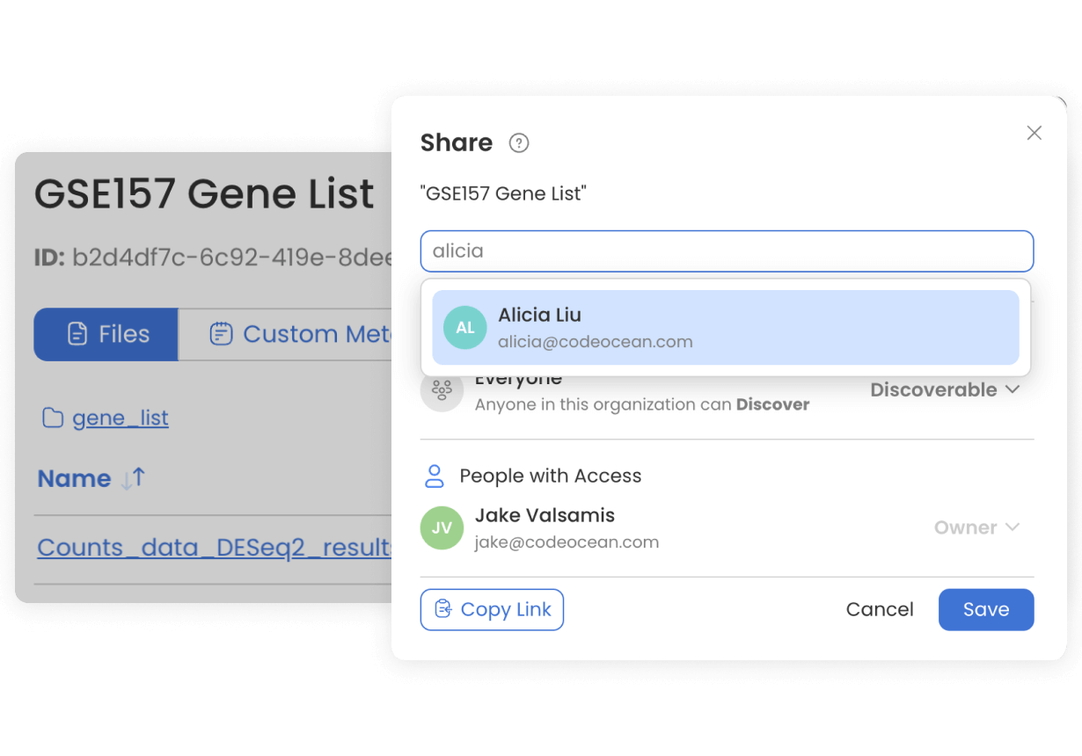Click the help question mark icon beside Share
This screenshot has width=1082, height=756.
coord(519,143)
